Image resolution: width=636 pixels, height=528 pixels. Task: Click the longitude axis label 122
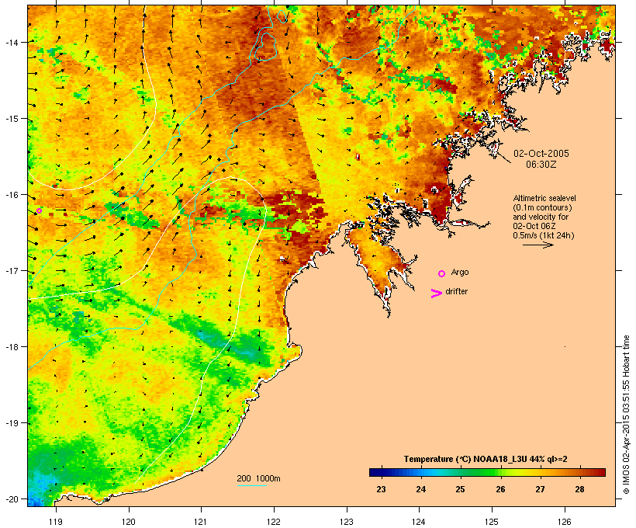click(x=274, y=522)
